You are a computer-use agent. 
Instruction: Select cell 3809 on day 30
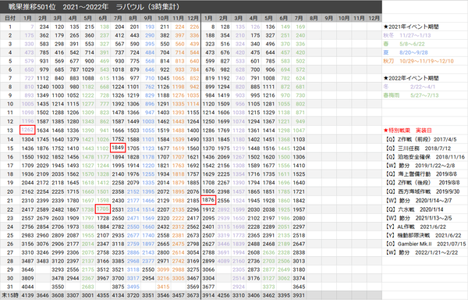click(27, 278)
